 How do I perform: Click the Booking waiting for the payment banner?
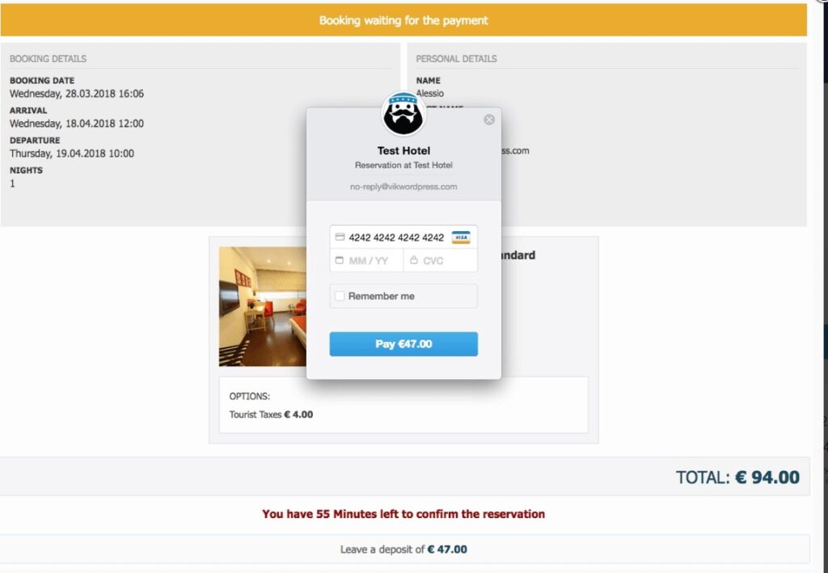(403, 20)
